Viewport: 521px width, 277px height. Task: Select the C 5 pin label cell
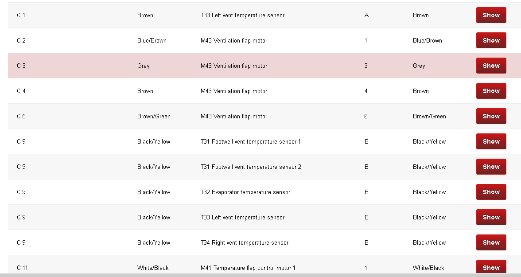(21, 117)
